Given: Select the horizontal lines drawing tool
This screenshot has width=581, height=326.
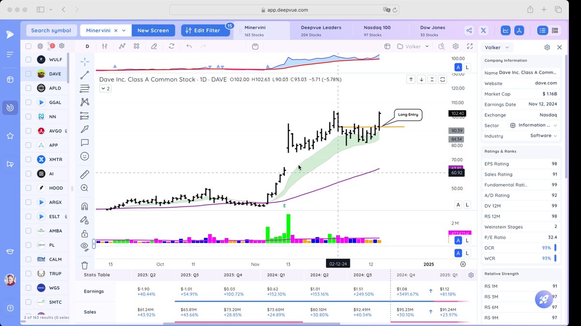Looking at the screenshot, I should (x=85, y=88).
